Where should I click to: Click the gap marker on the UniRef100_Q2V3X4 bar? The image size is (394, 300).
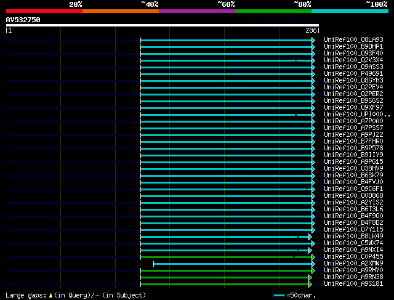click(x=295, y=60)
